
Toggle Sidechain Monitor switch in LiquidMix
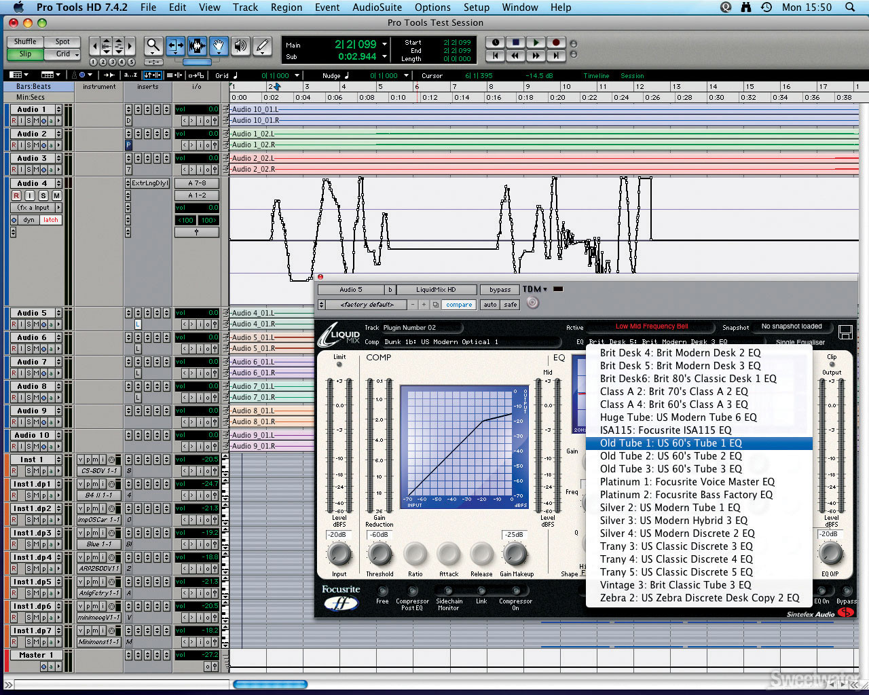[x=449, y=591]
